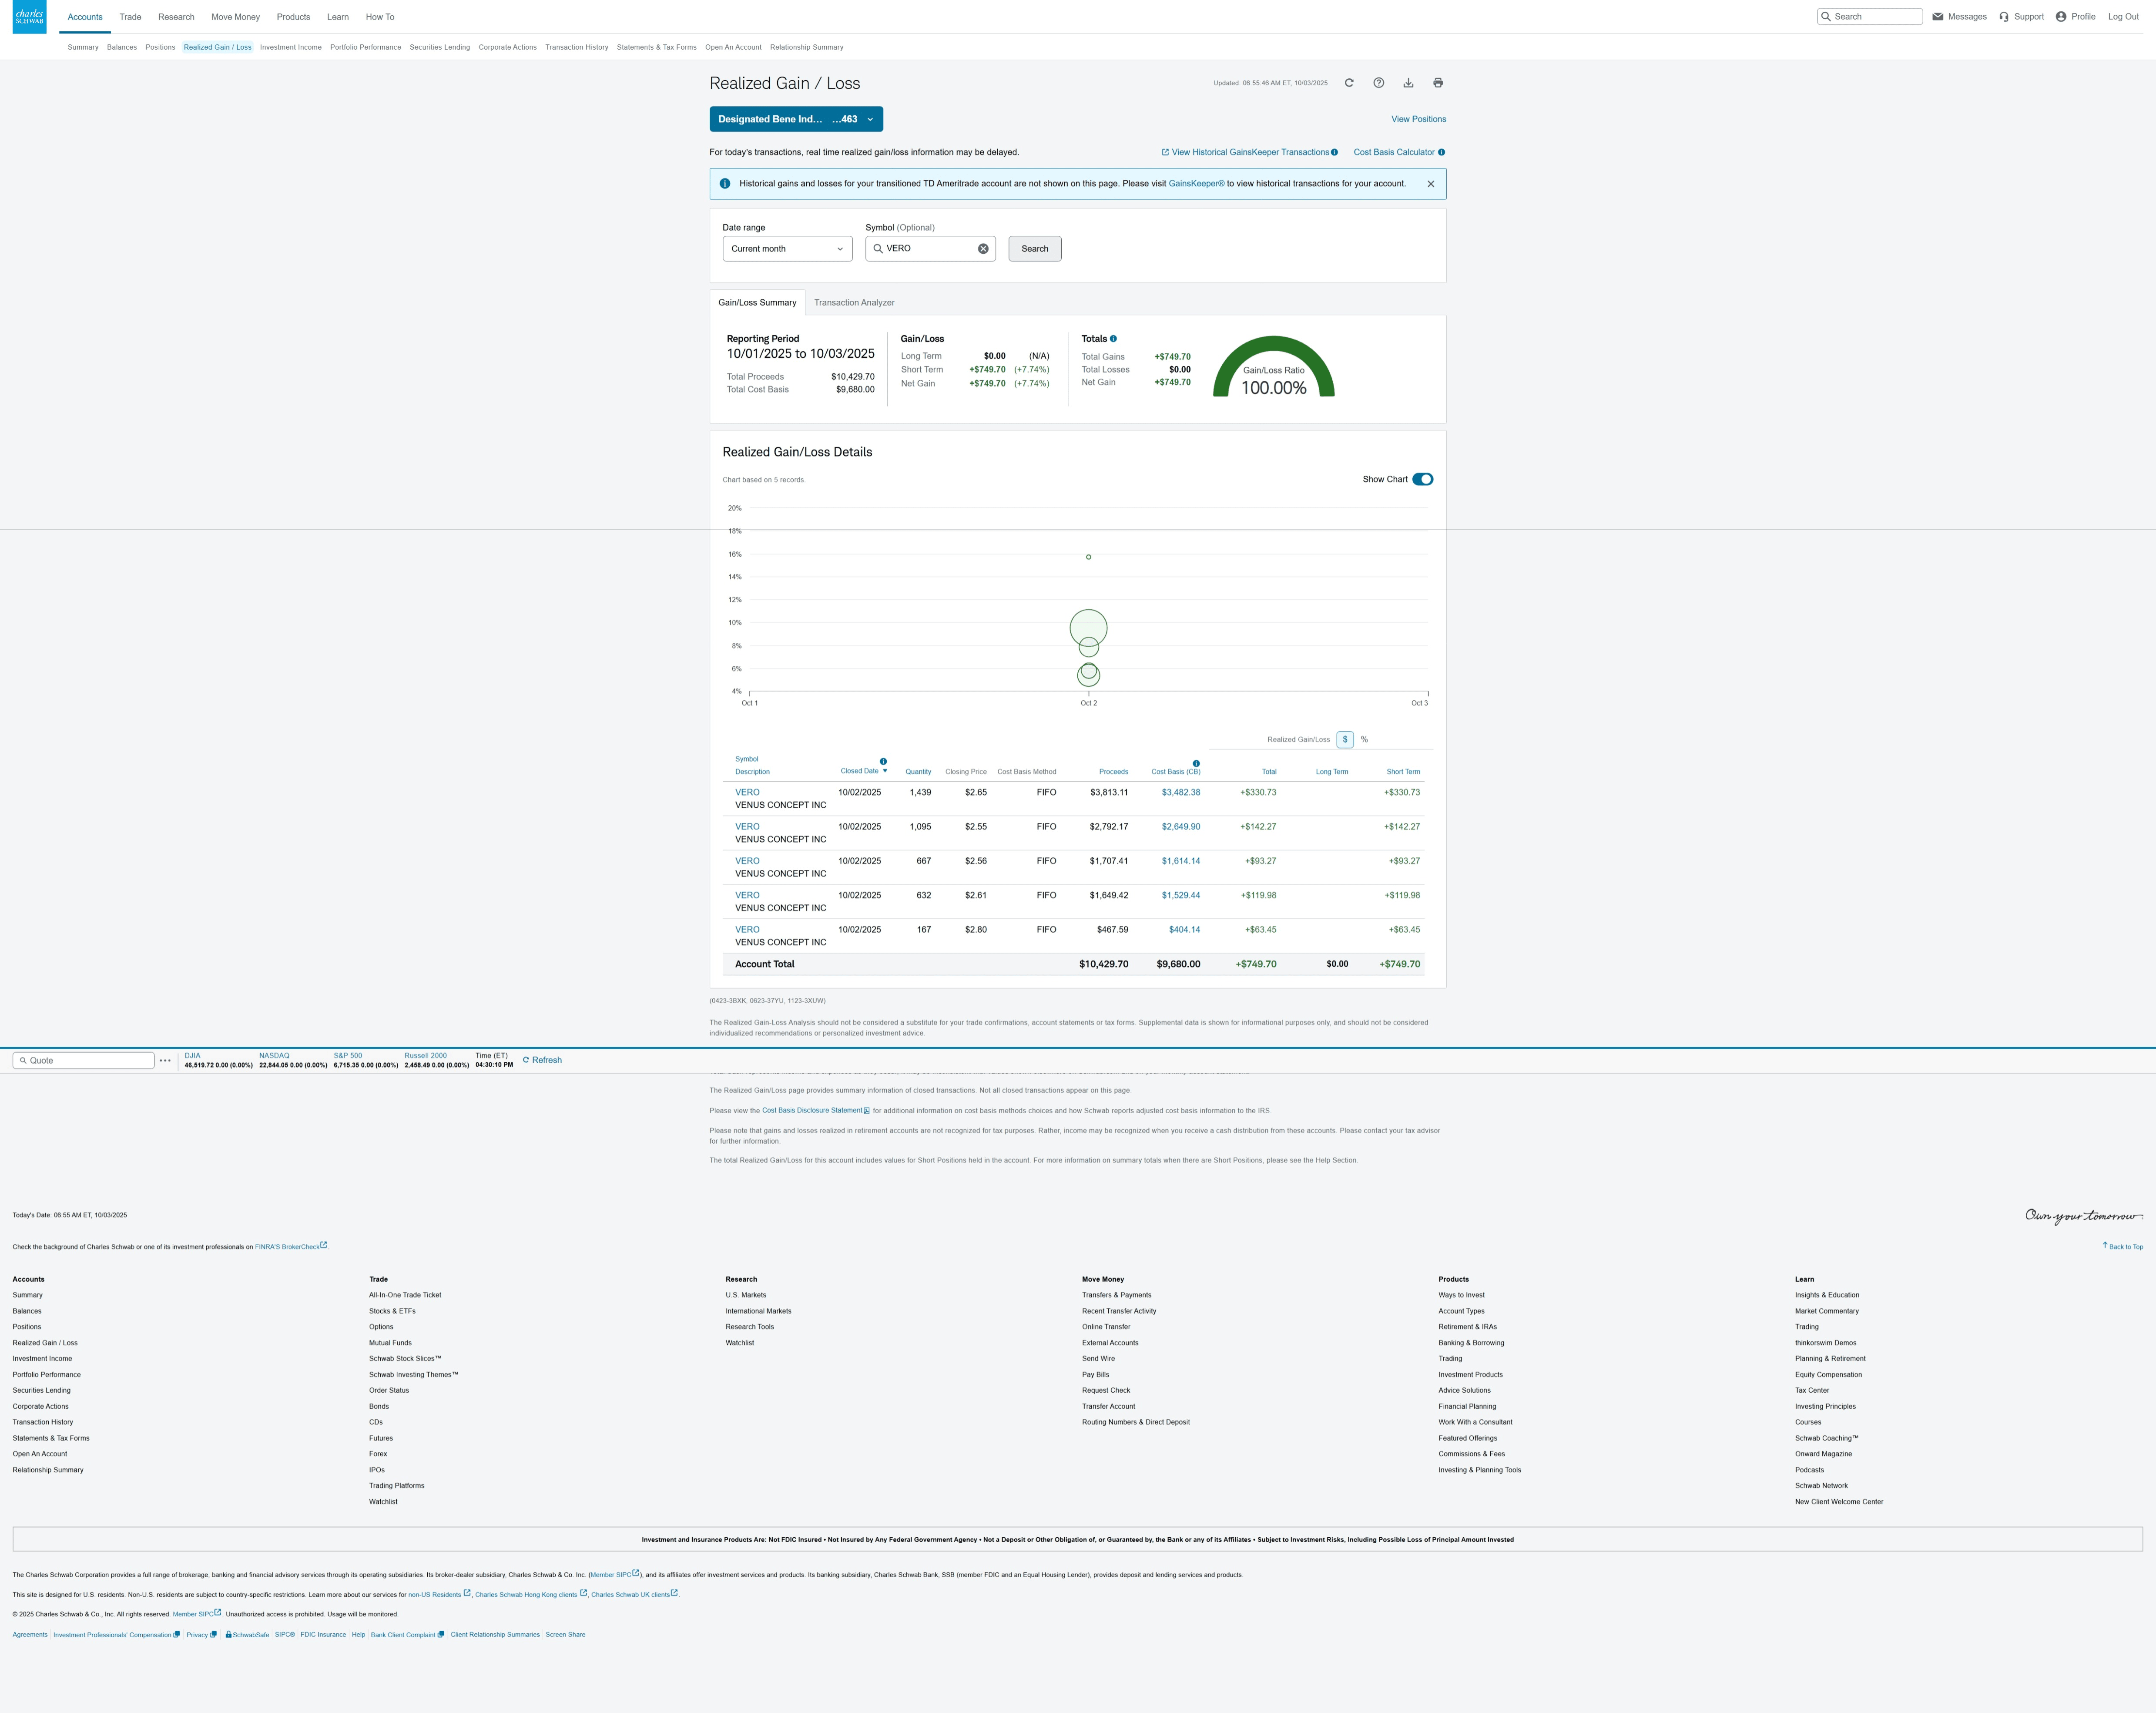Image resolution: width=2156 pixels, height=1713 pixels.
Task: Open the Designated Bene account selector
Action: (796, 119)
